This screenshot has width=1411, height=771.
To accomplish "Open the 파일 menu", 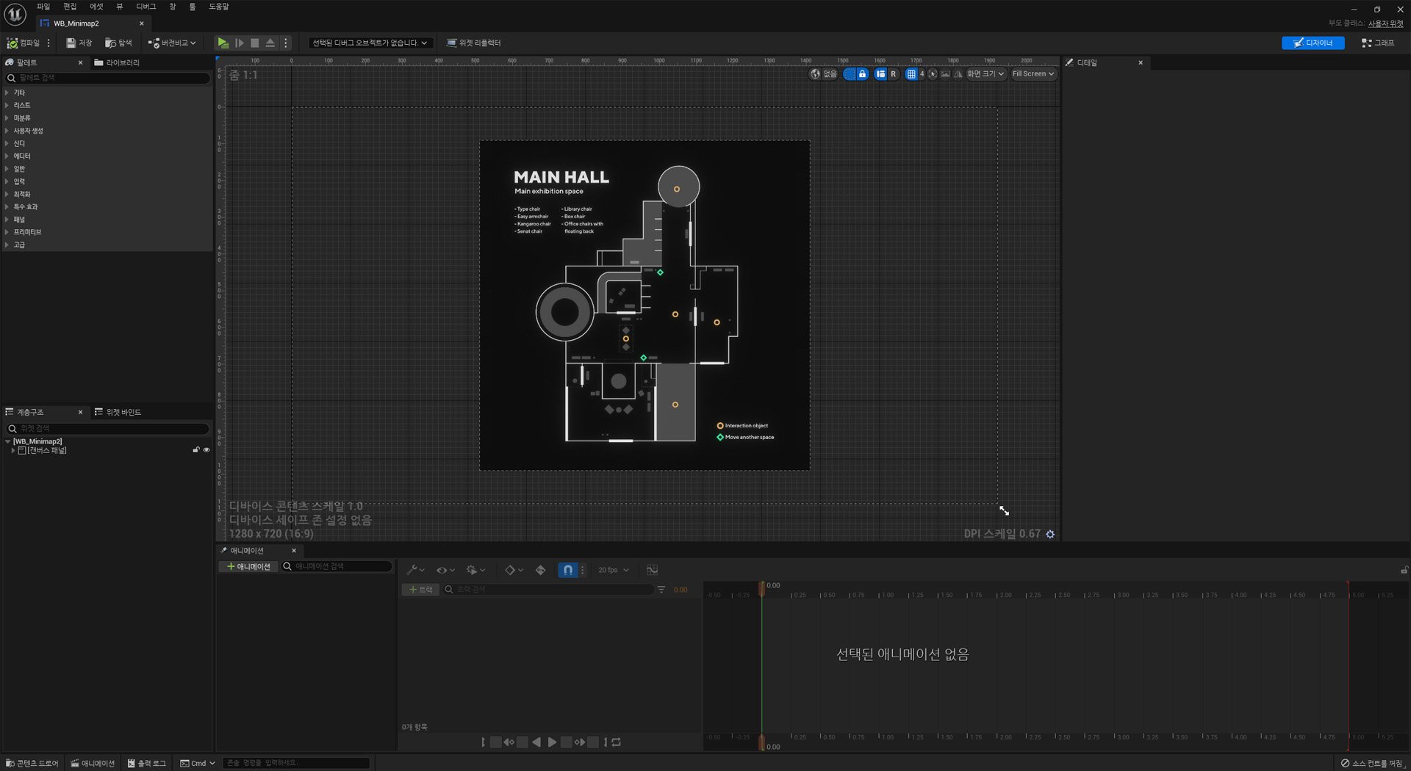I will 43,7.
